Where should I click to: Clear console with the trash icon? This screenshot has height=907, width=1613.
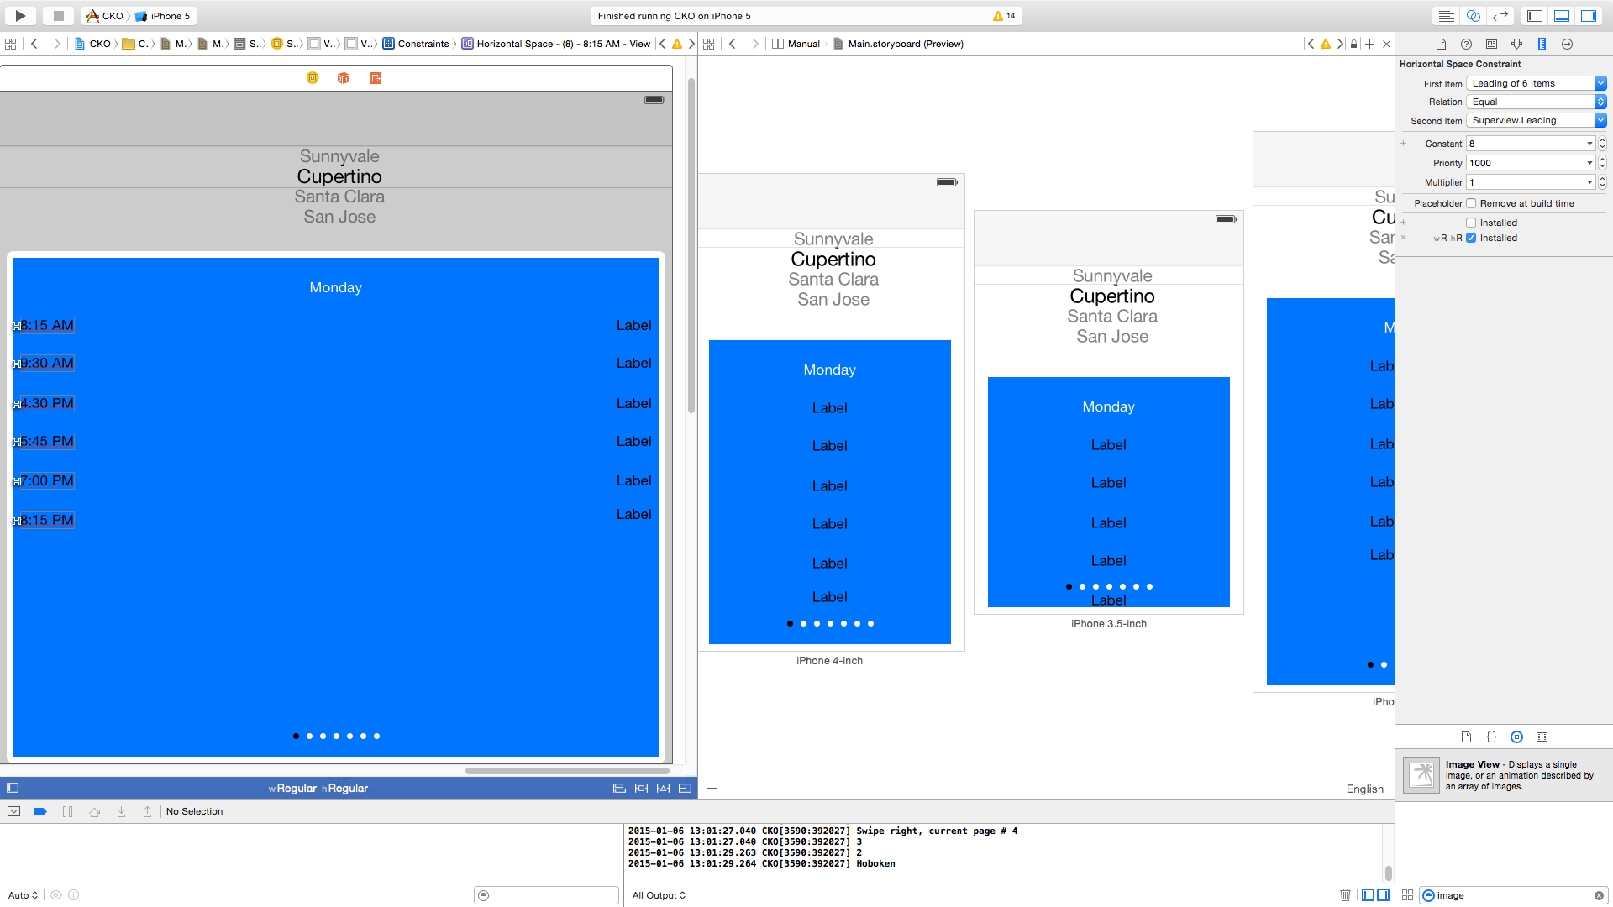pyautogui.click(x=1345, y=894)
